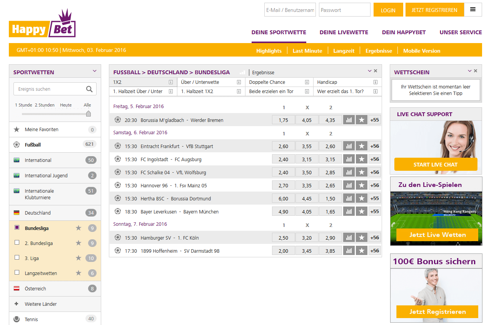Image resolution: width=489 pixels, height=325 pixels.
Task: Close the Wettschein panel
Action: click(x=476, y=71)
